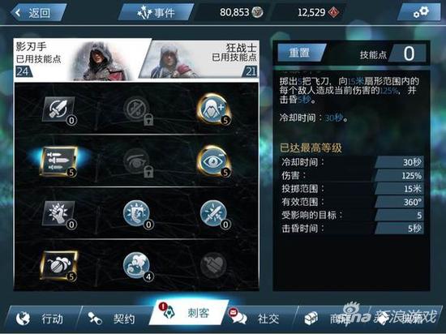Viewport: 446px width, 334px height.
Task: Select the sword strike skill icon
Action: click(59, 109)
